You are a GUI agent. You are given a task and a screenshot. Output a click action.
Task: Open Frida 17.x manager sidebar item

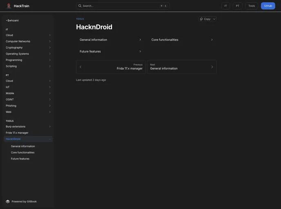[x=28, y=133]
